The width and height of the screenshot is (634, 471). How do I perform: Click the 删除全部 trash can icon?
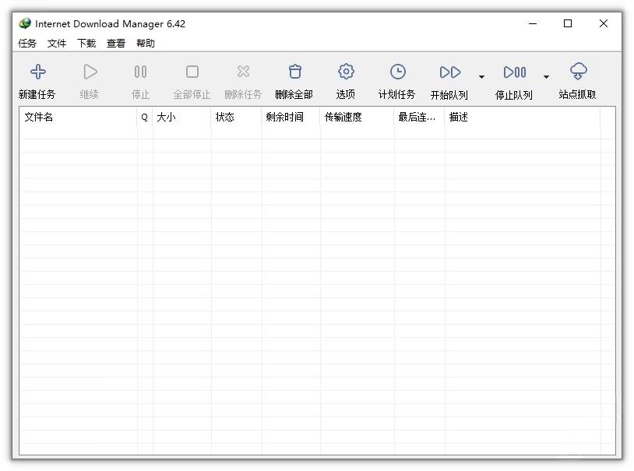pos(294,71)
